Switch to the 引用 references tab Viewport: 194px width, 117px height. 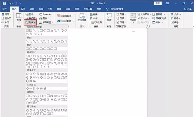[50, 9]
